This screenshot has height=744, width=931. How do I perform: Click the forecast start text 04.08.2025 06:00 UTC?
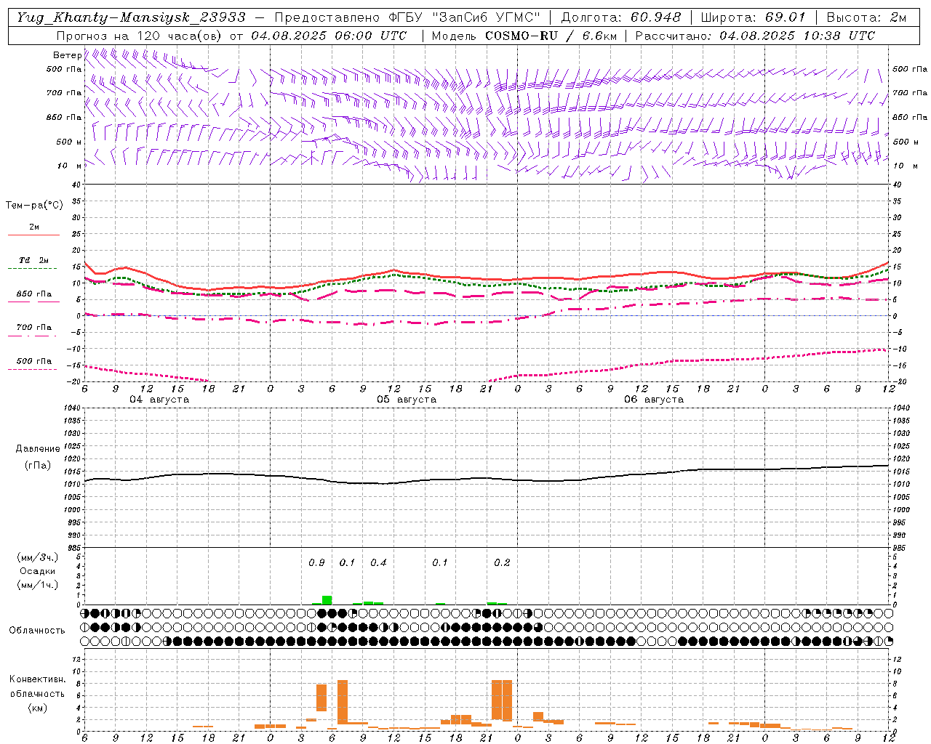[x=329, y=36]
